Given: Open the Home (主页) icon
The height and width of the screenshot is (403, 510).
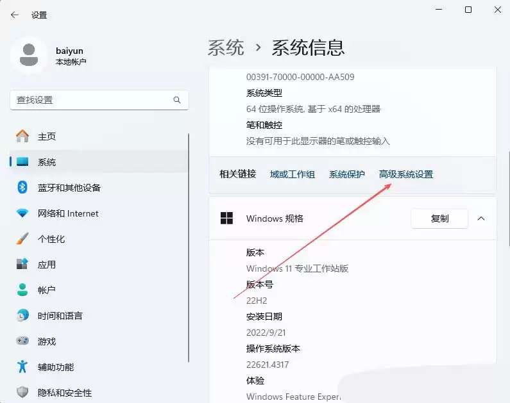Looking at the screenshot, I should pos(22,136).
